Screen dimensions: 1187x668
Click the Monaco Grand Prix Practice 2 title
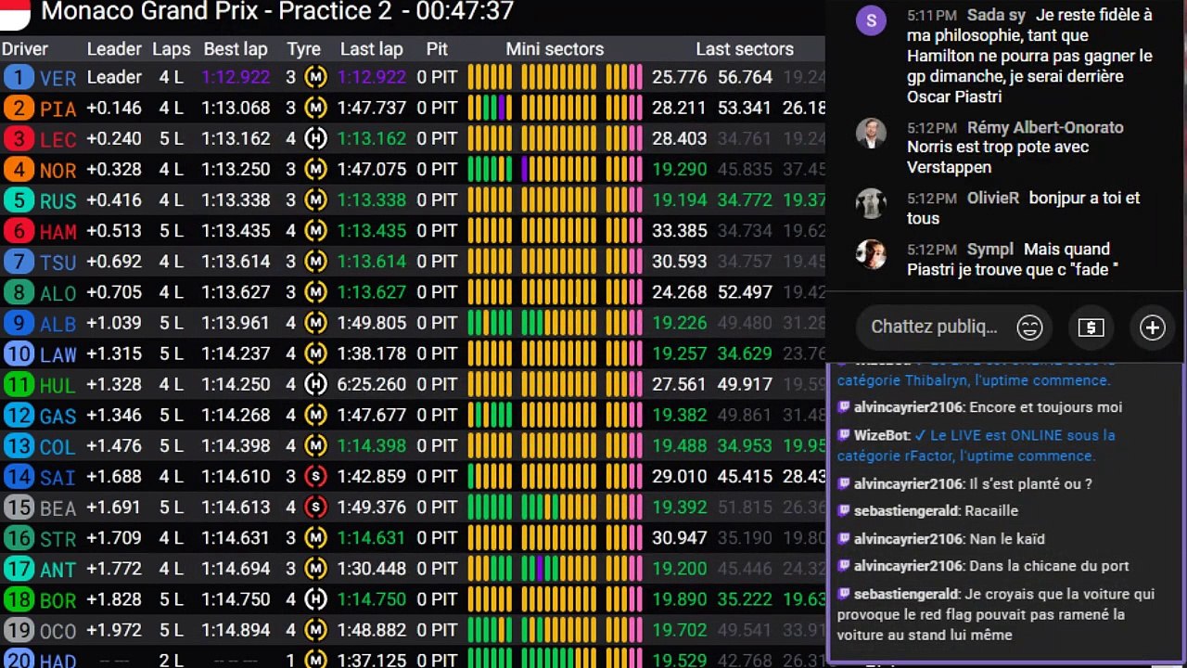coord(277,12)
